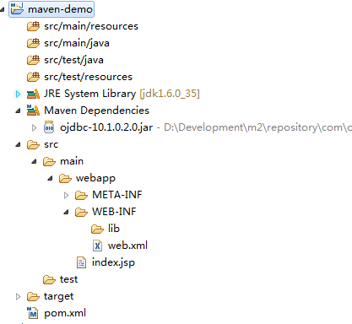The width and height of the screenshot is (352, 324).
Task: Click the test folder icon
Action: click(x=49, y=280)
